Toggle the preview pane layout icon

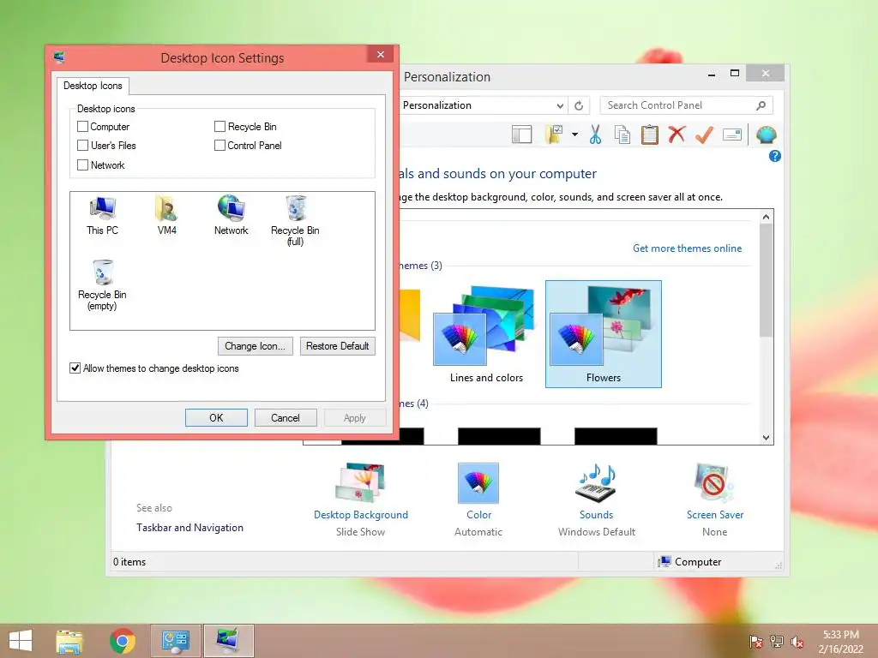(x=522, y=135)
